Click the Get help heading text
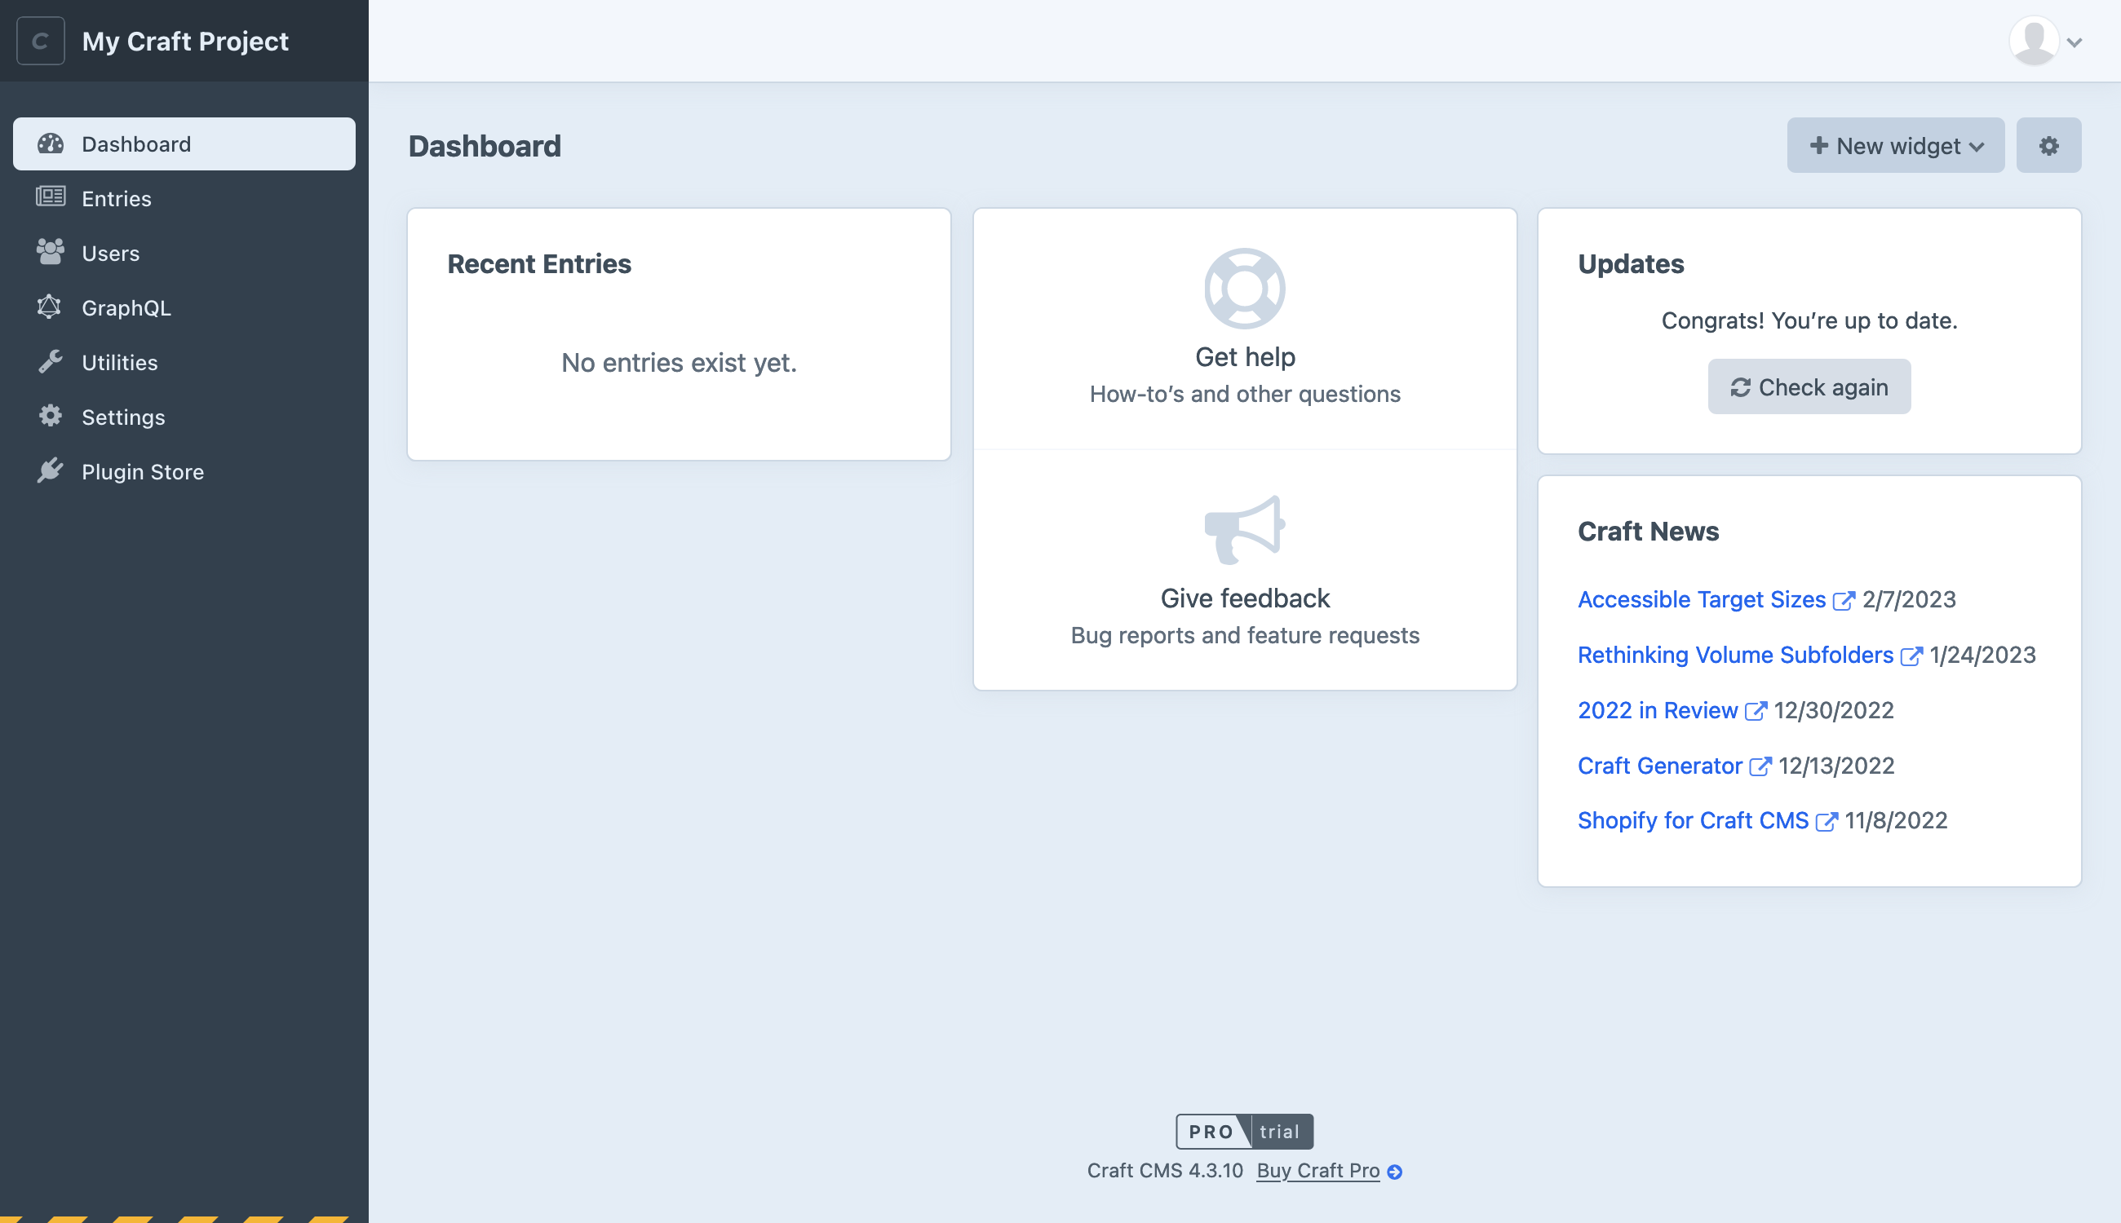 [x=1245, y=356]
